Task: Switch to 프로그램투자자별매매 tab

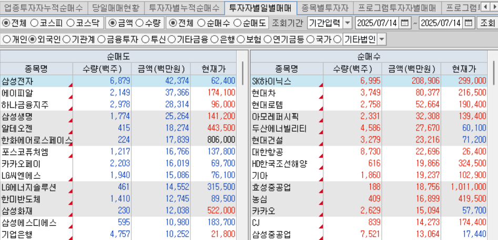Action: (397, 7)
